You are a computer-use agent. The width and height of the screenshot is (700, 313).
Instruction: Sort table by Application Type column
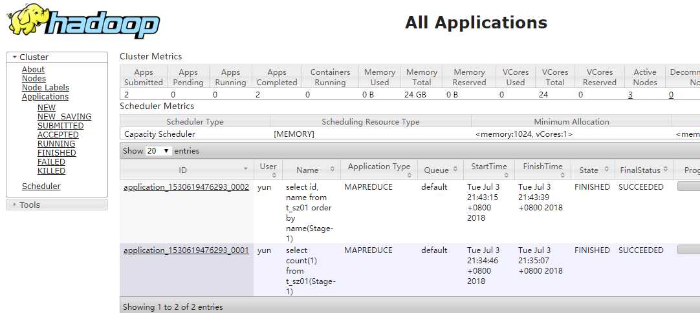[379, 170]
